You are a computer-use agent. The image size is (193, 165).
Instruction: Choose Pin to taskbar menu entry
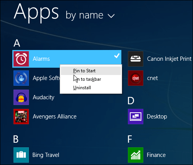(91, 79)
